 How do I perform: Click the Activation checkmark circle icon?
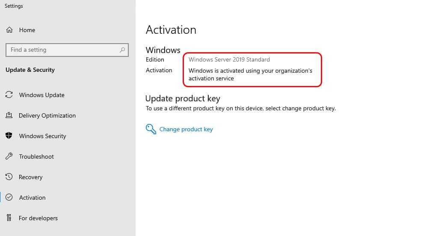click(x=9, y=197)
